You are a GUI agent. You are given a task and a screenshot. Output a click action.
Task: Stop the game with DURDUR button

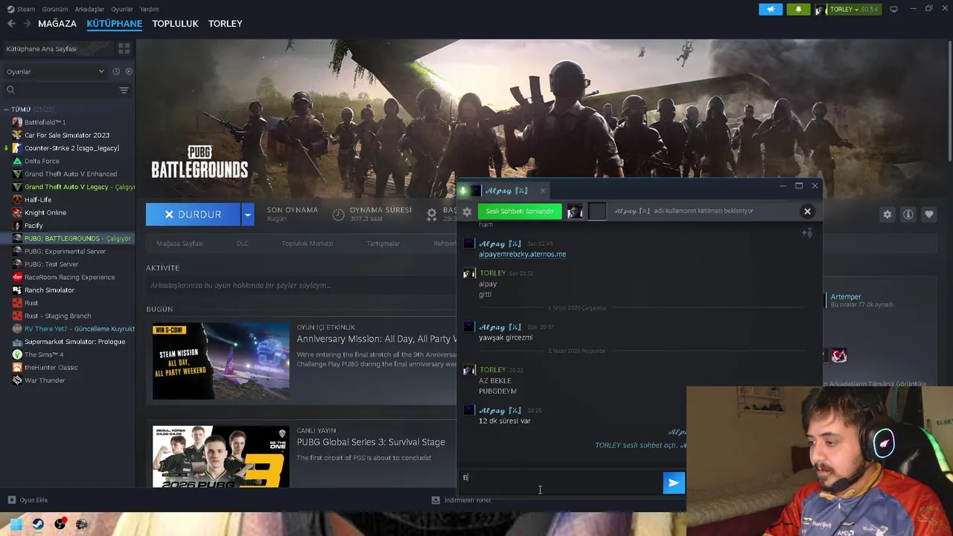point(193,214)
